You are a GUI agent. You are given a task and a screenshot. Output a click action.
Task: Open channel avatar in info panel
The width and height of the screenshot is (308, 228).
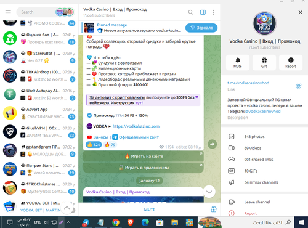pos(264,23)
